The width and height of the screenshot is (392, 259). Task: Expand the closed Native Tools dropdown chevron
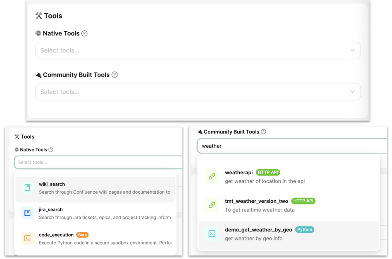tap(352, 50)
